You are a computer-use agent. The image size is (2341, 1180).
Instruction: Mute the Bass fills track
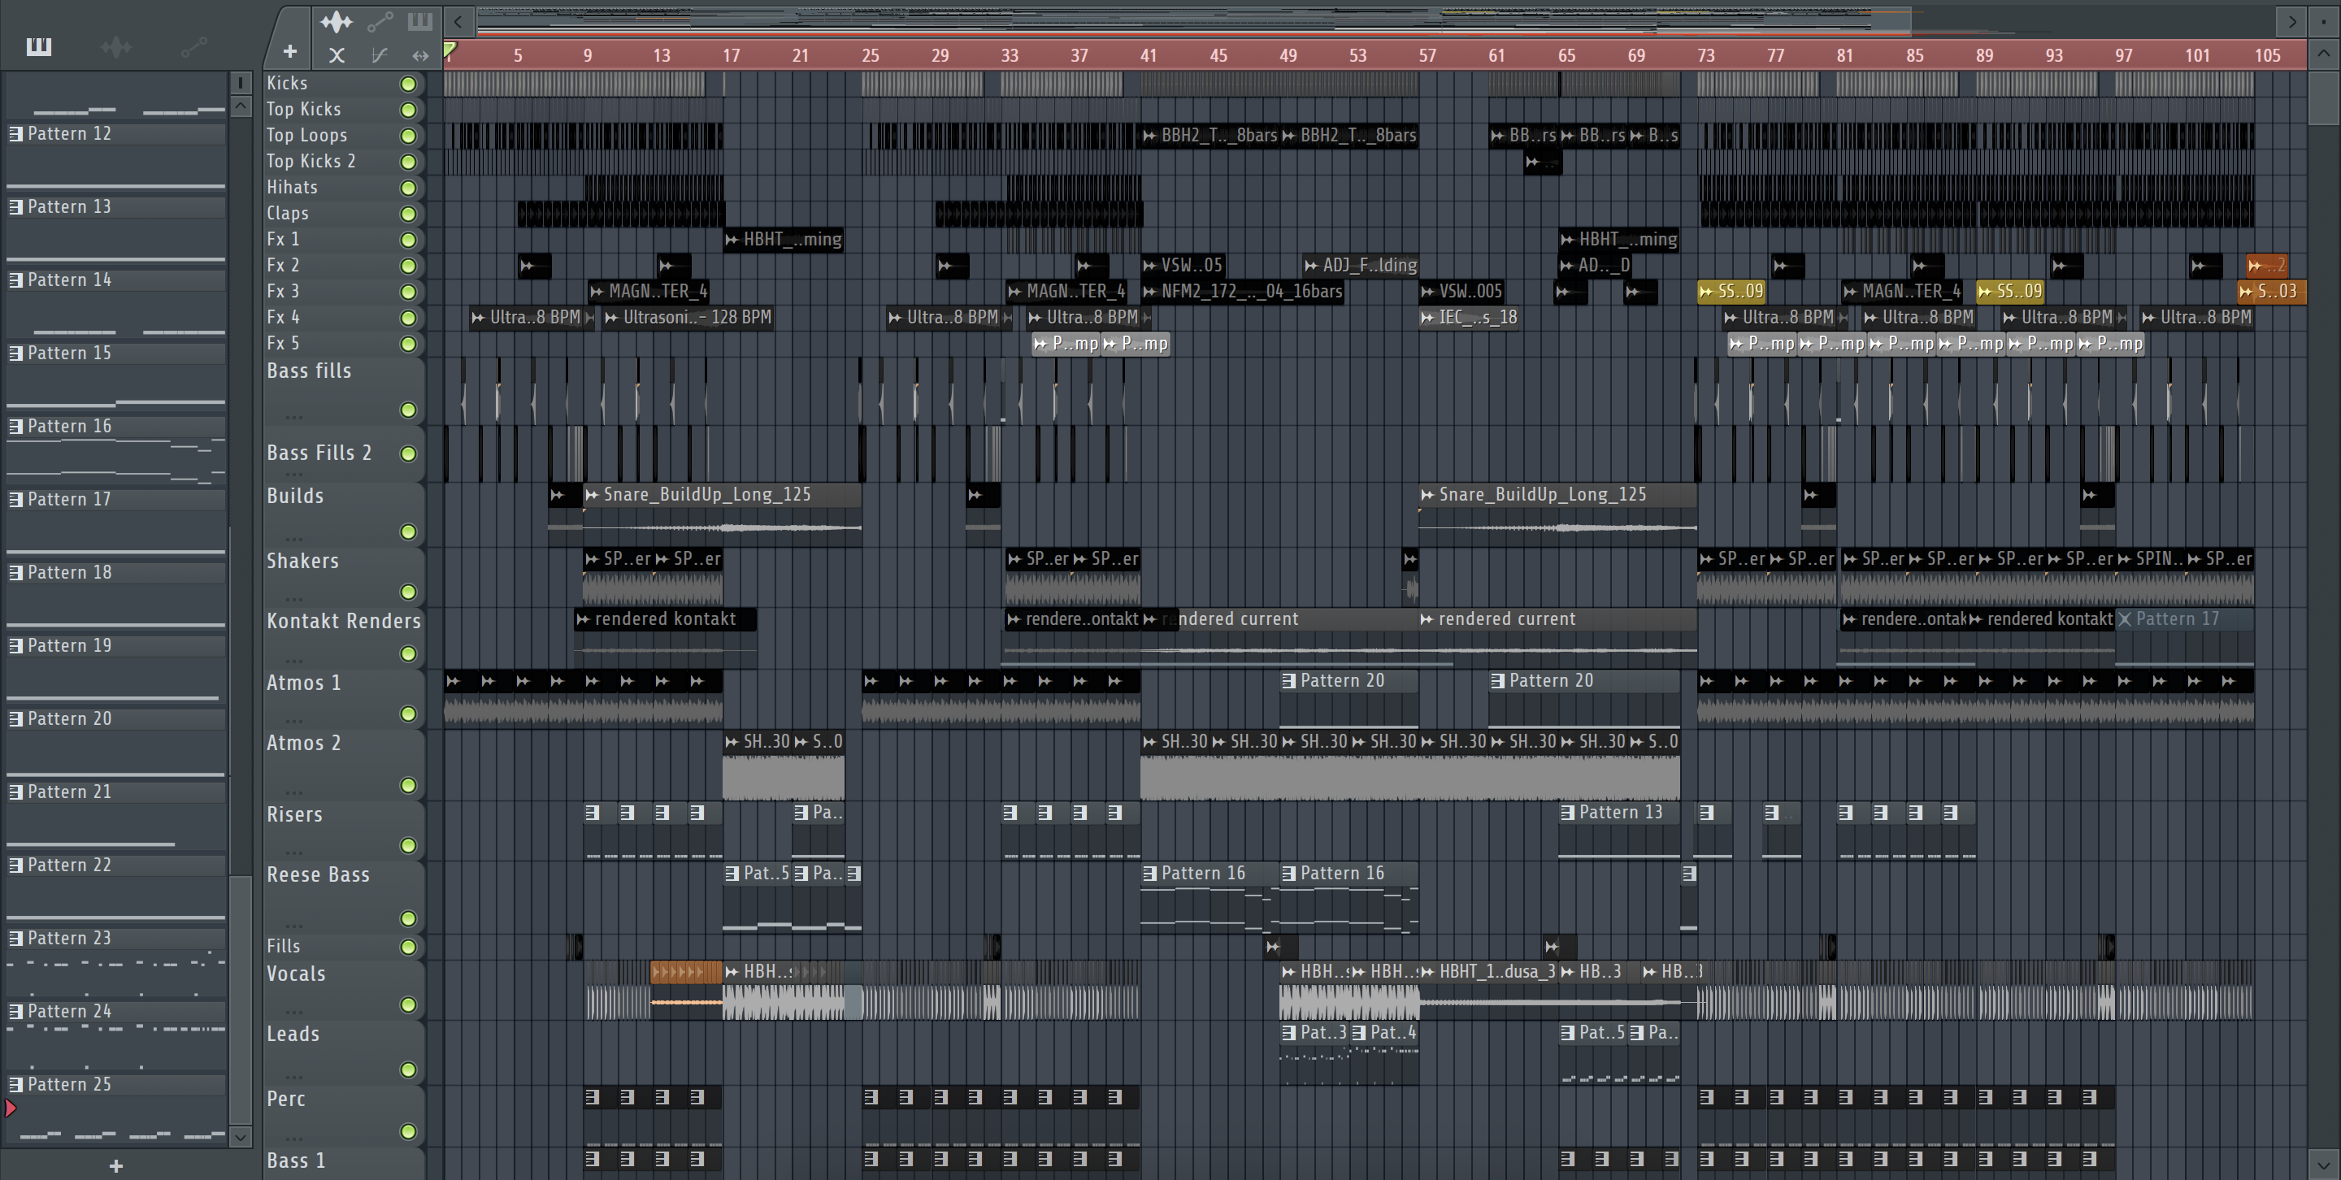click(x=409, y=410)
